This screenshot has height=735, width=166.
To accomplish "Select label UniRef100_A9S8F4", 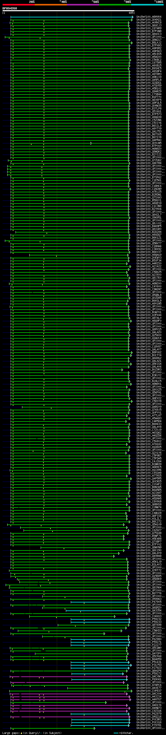I will 149,71.
